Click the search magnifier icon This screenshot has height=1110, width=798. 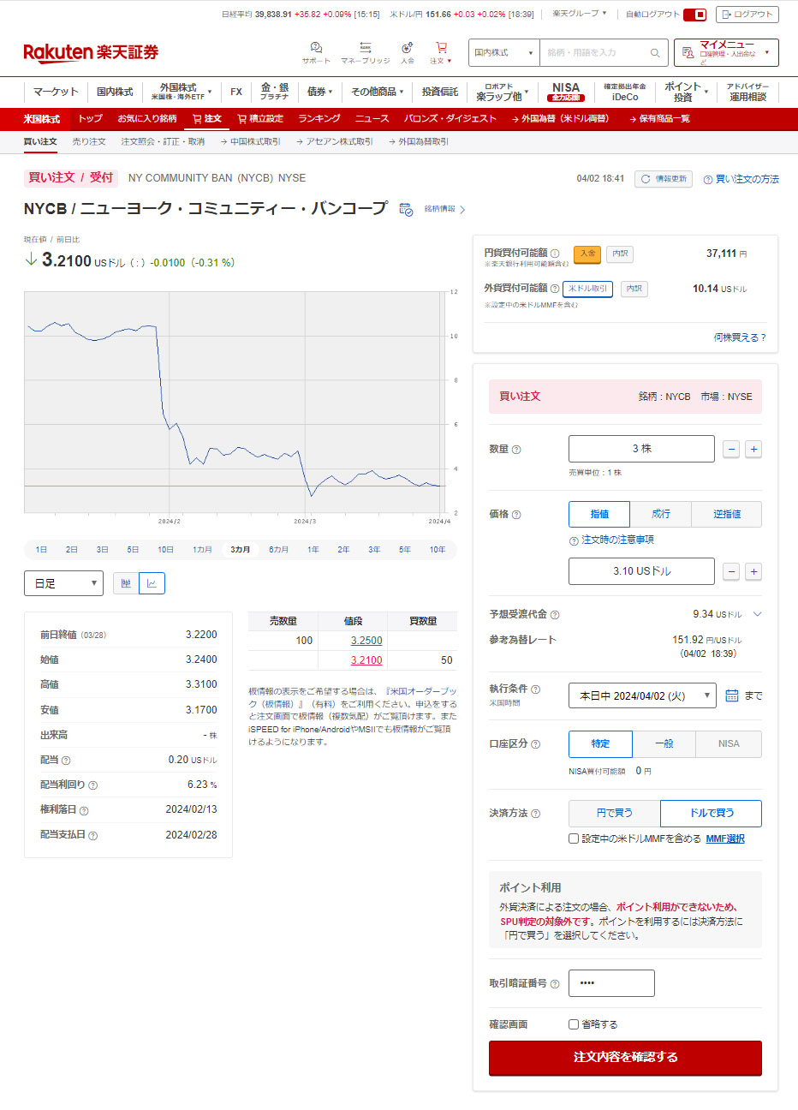coord(655,53)
